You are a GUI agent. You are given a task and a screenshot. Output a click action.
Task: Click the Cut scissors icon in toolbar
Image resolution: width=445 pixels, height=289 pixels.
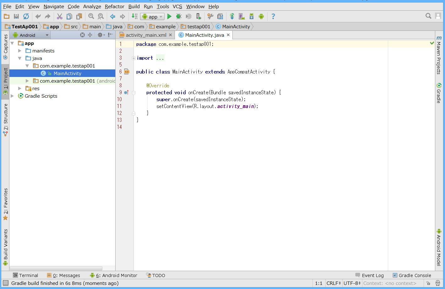59,16
